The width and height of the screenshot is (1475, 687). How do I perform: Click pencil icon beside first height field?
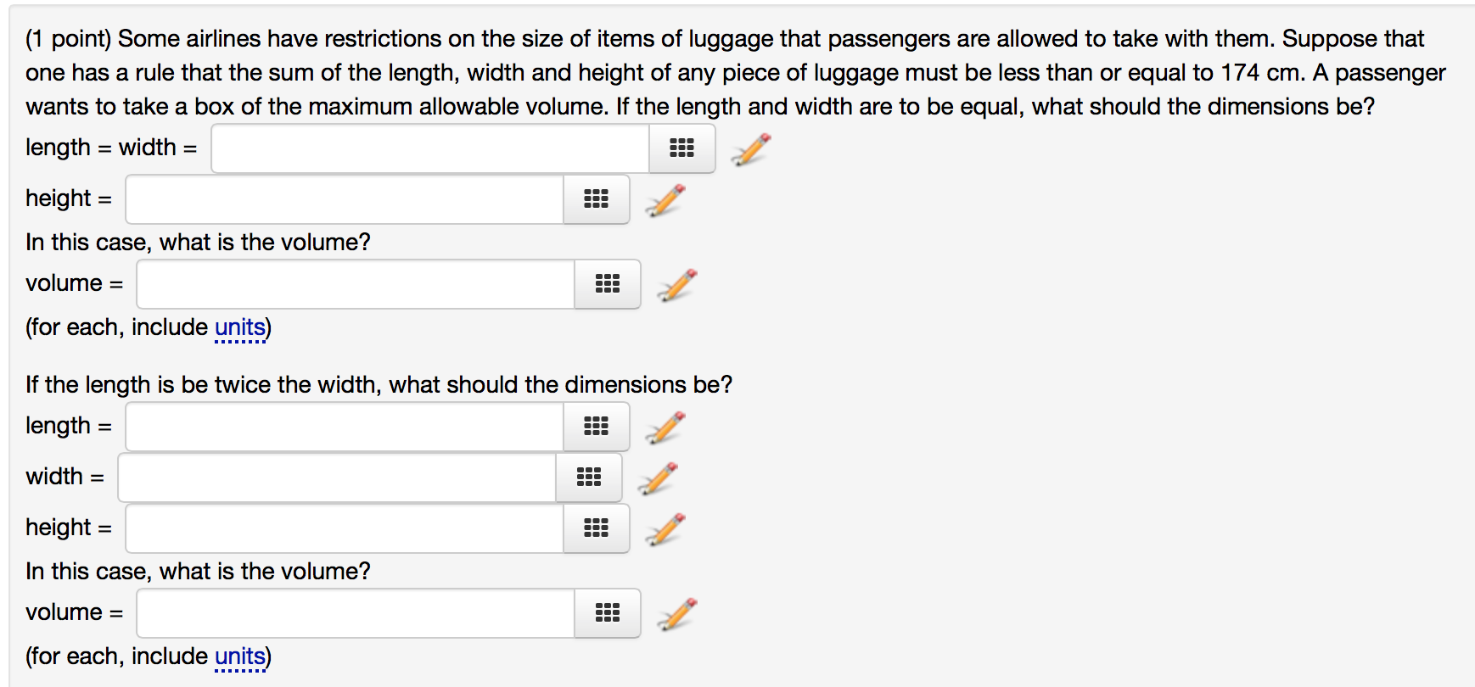coord(665,200)
